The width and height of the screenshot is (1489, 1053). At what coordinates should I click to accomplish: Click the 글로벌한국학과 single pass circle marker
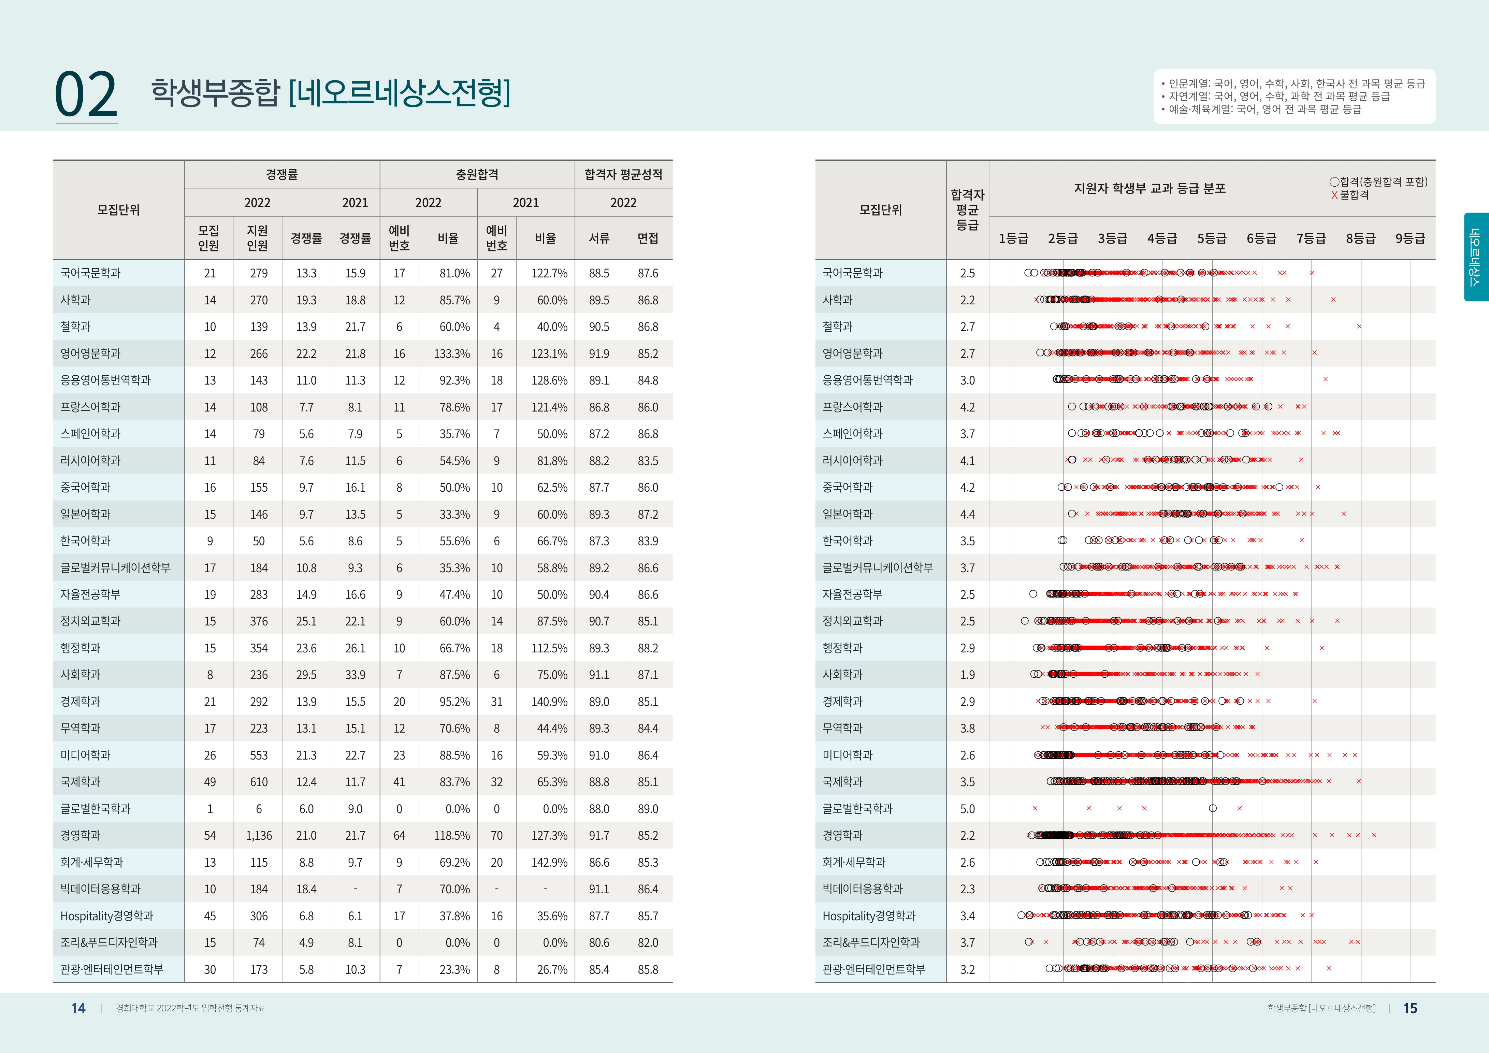tap(1213, 808)
